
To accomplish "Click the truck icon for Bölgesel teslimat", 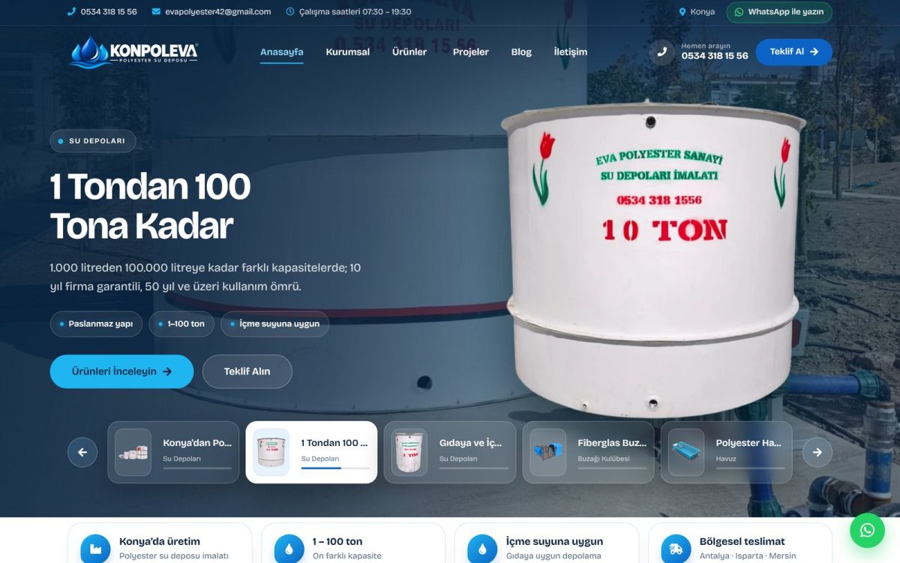I will 676,549.
